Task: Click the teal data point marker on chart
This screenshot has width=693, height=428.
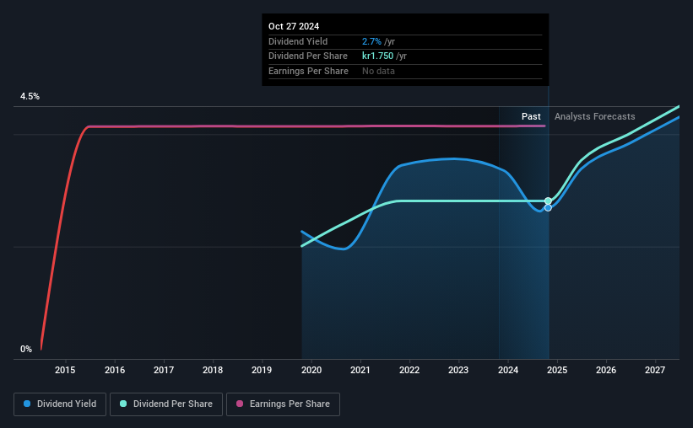Action: pos(548,201)
